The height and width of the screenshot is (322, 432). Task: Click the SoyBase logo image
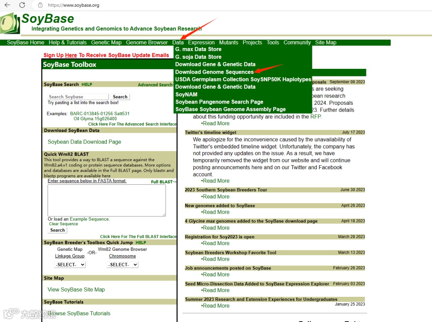pyautogui.click(x=10, y=24)
